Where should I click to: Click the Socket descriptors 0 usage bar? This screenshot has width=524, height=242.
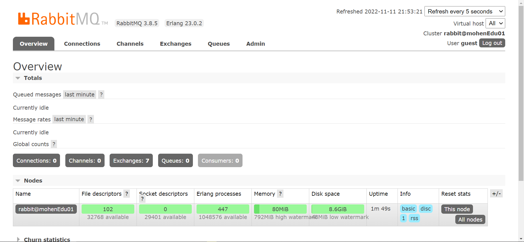pos(165,209)
